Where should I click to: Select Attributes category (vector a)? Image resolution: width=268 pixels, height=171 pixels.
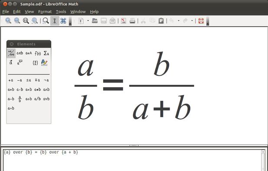pos(11,62)
